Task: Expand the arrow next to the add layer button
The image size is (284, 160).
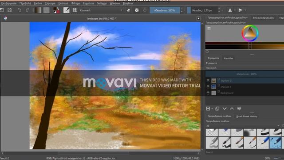Action: coord(212,108)
